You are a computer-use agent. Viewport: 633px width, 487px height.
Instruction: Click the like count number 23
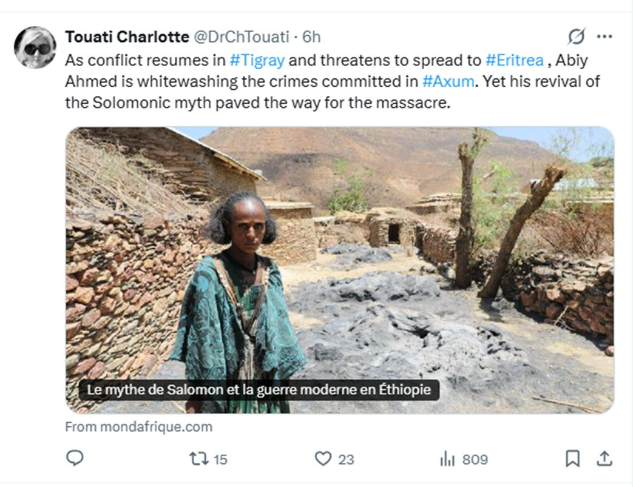pos(346,459)
